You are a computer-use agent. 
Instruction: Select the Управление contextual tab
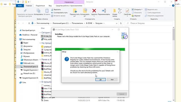[69, 2]
